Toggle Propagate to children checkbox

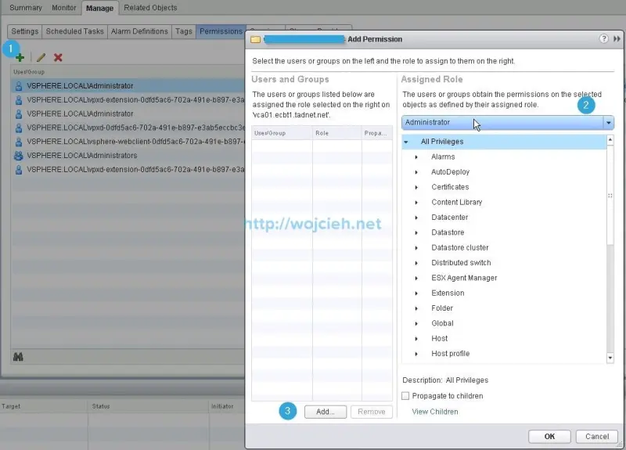click(405, 396)
